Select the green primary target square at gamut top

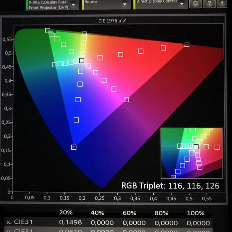click(x=47, y=30)
